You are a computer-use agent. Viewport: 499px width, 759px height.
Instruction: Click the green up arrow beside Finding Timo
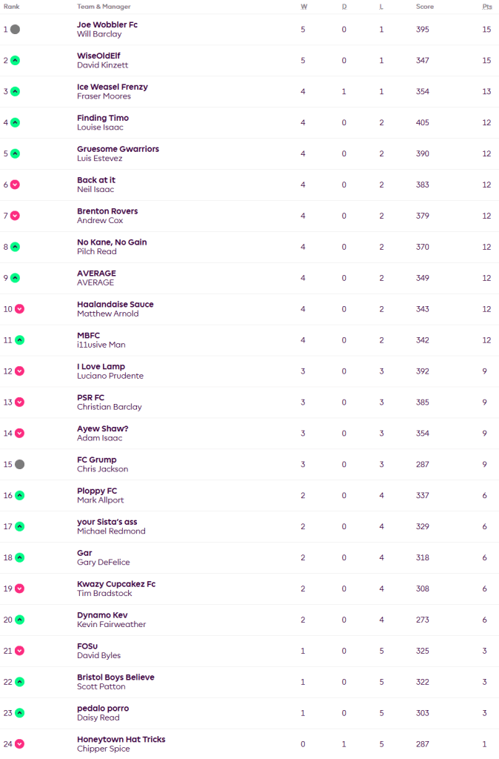click(16, 123)
